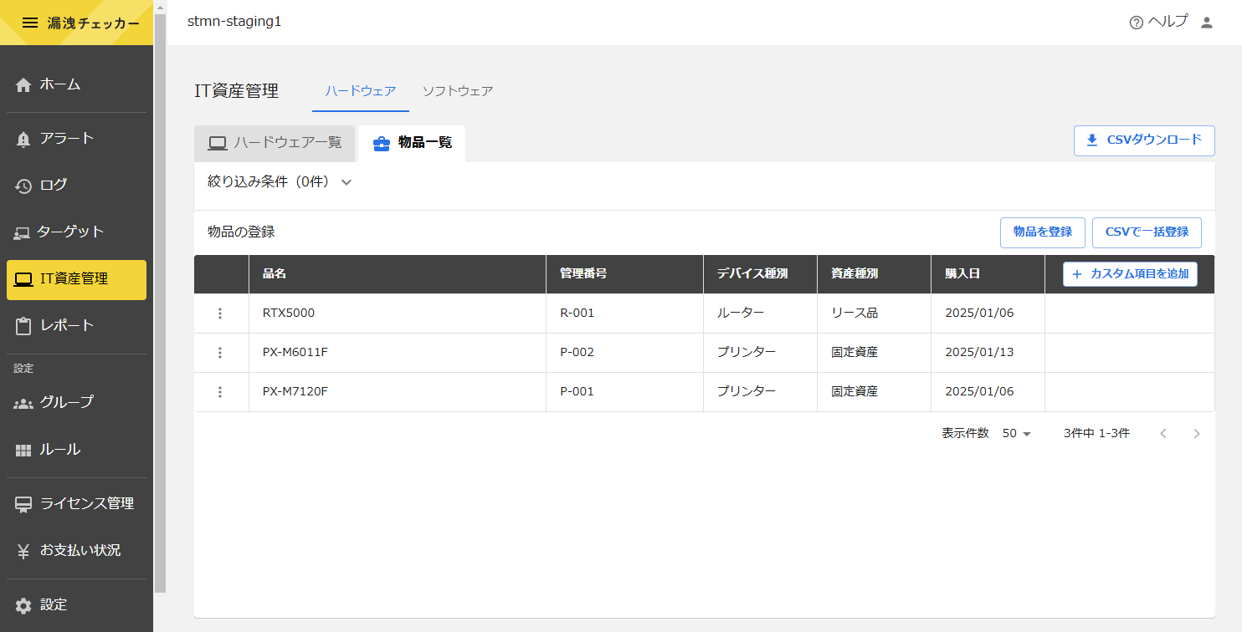Add a custom column with カスタム項目を追加
This screenshot has height=632, width=1242.
click(1130, 274)
